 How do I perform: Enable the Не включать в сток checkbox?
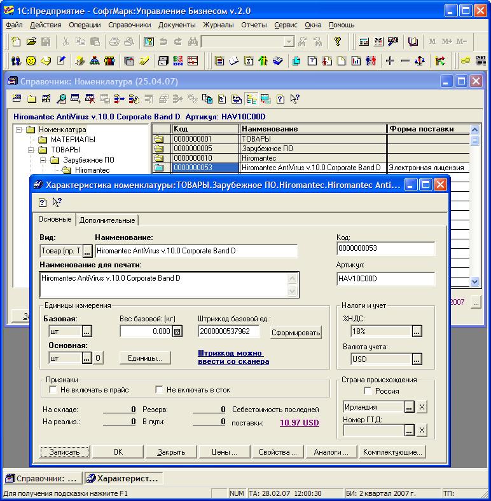click(x=159, y=389)
